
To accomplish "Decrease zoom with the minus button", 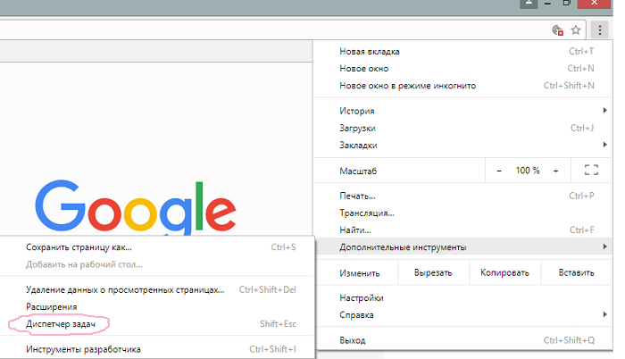I will [499, 171].
